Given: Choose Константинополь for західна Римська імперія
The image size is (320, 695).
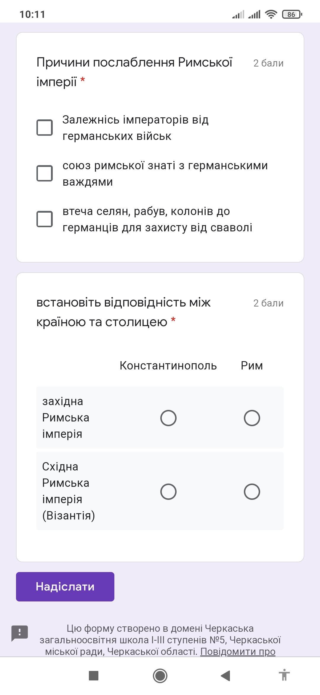Looking at the screenshot, I should coord(168,418).
